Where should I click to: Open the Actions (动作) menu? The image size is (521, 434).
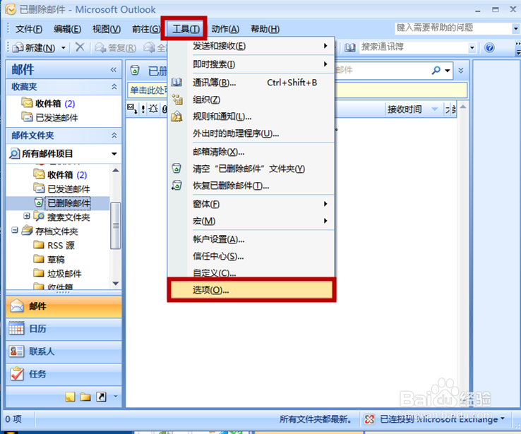tap(225, 29)
